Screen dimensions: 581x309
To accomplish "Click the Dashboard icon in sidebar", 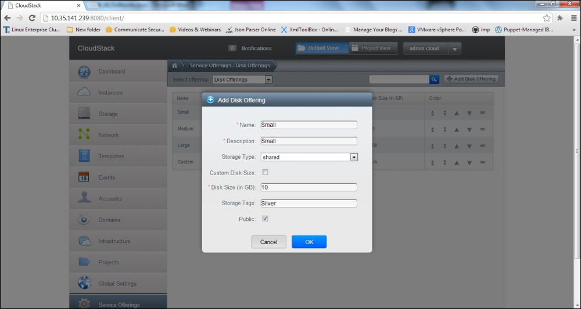I will tap(84, 72).
